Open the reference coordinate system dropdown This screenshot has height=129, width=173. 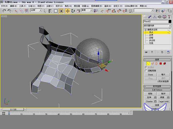tap(91, 10)
